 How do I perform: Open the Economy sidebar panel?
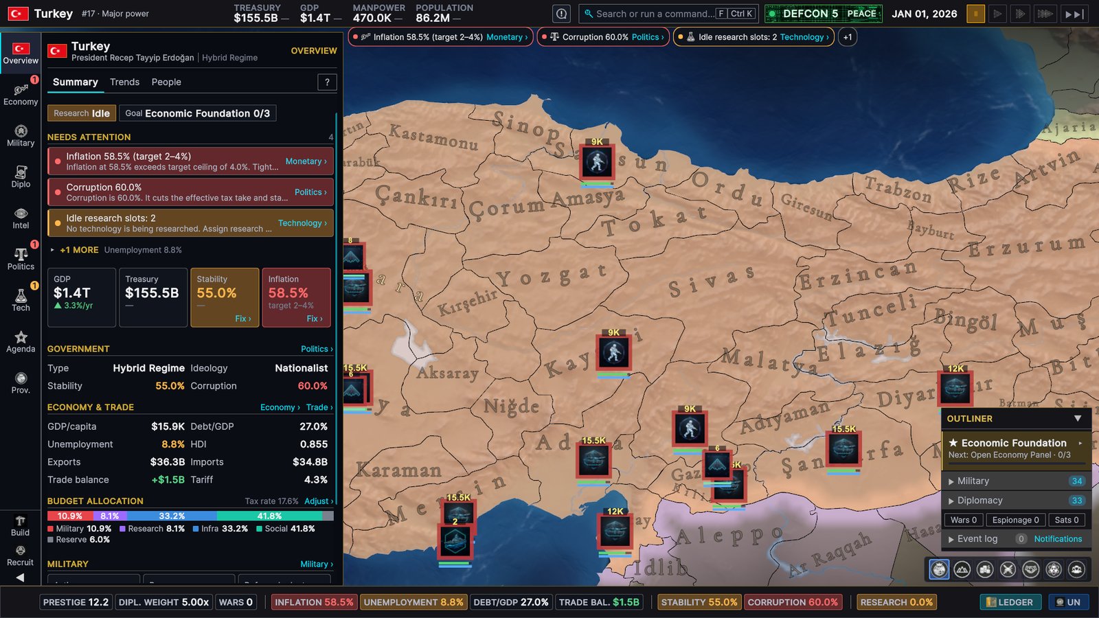tap(21, 95)
